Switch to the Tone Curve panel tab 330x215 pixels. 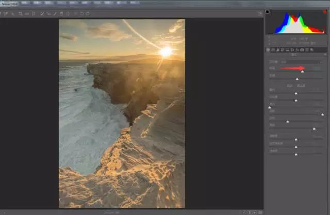(273, 50)
